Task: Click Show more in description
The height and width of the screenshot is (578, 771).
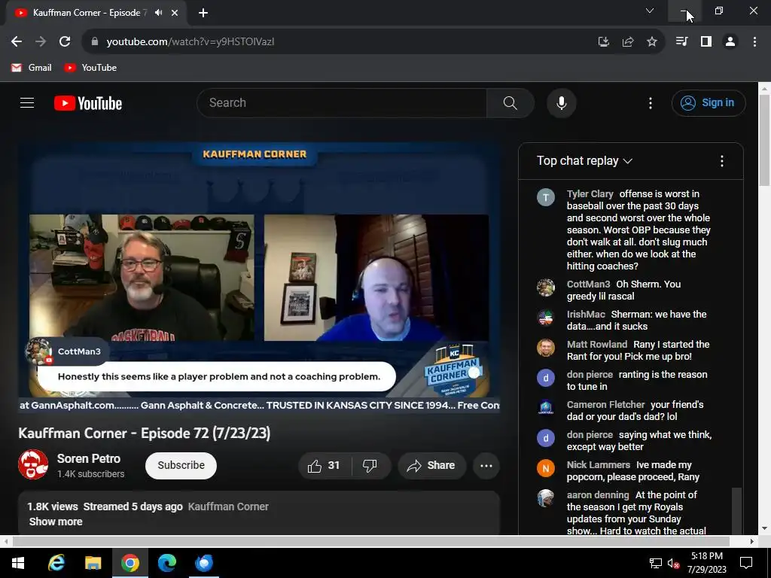Action: pyautogui.click(x=56, y=522)
